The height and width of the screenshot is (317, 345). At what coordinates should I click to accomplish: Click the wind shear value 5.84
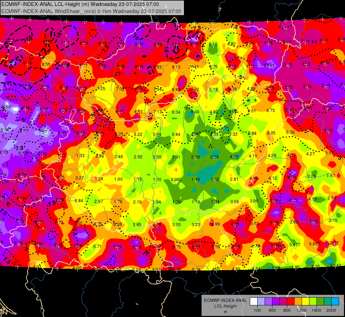(176, 135)
